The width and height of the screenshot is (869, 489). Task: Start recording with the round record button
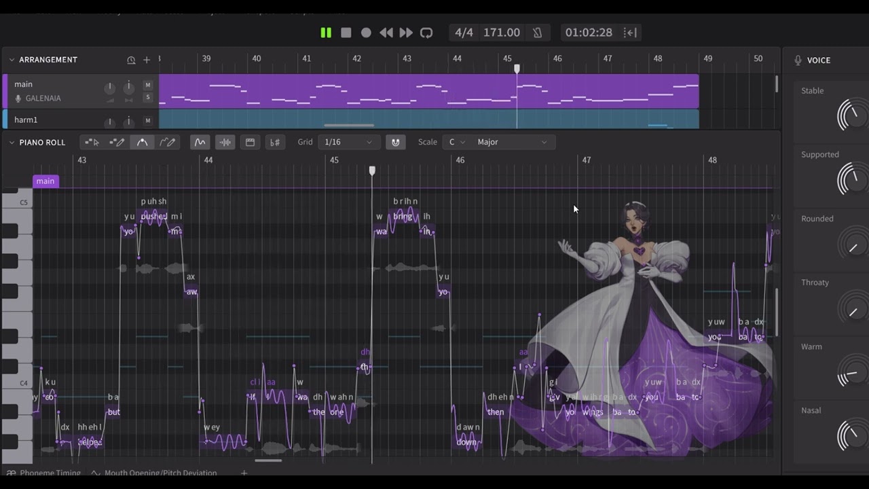pos(366,33)
